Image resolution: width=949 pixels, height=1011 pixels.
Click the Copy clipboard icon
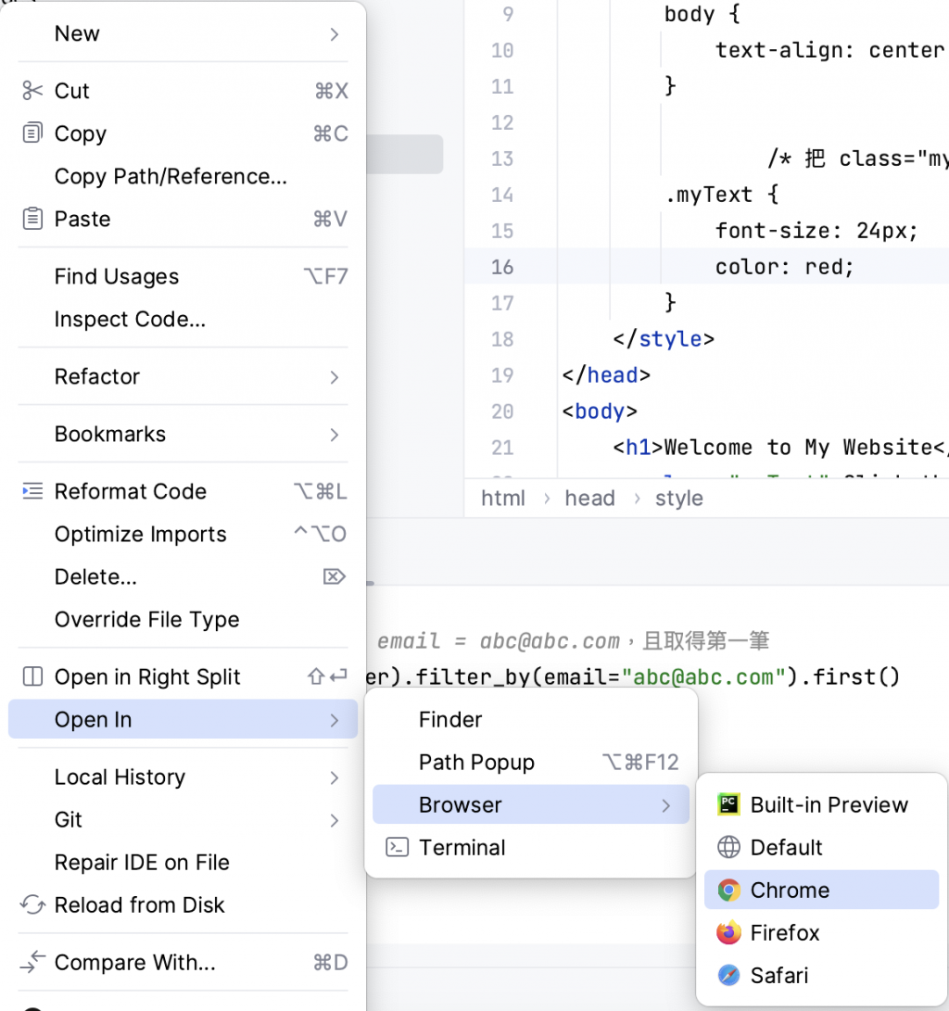pos(32,133)
